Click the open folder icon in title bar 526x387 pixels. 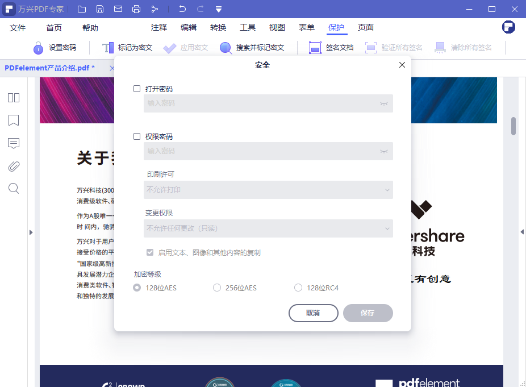(x=82, y=9)
